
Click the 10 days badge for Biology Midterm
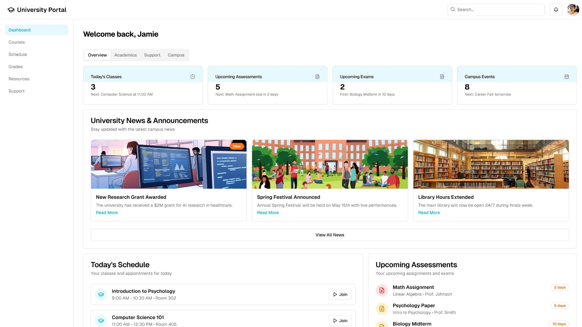pos(559,324)
